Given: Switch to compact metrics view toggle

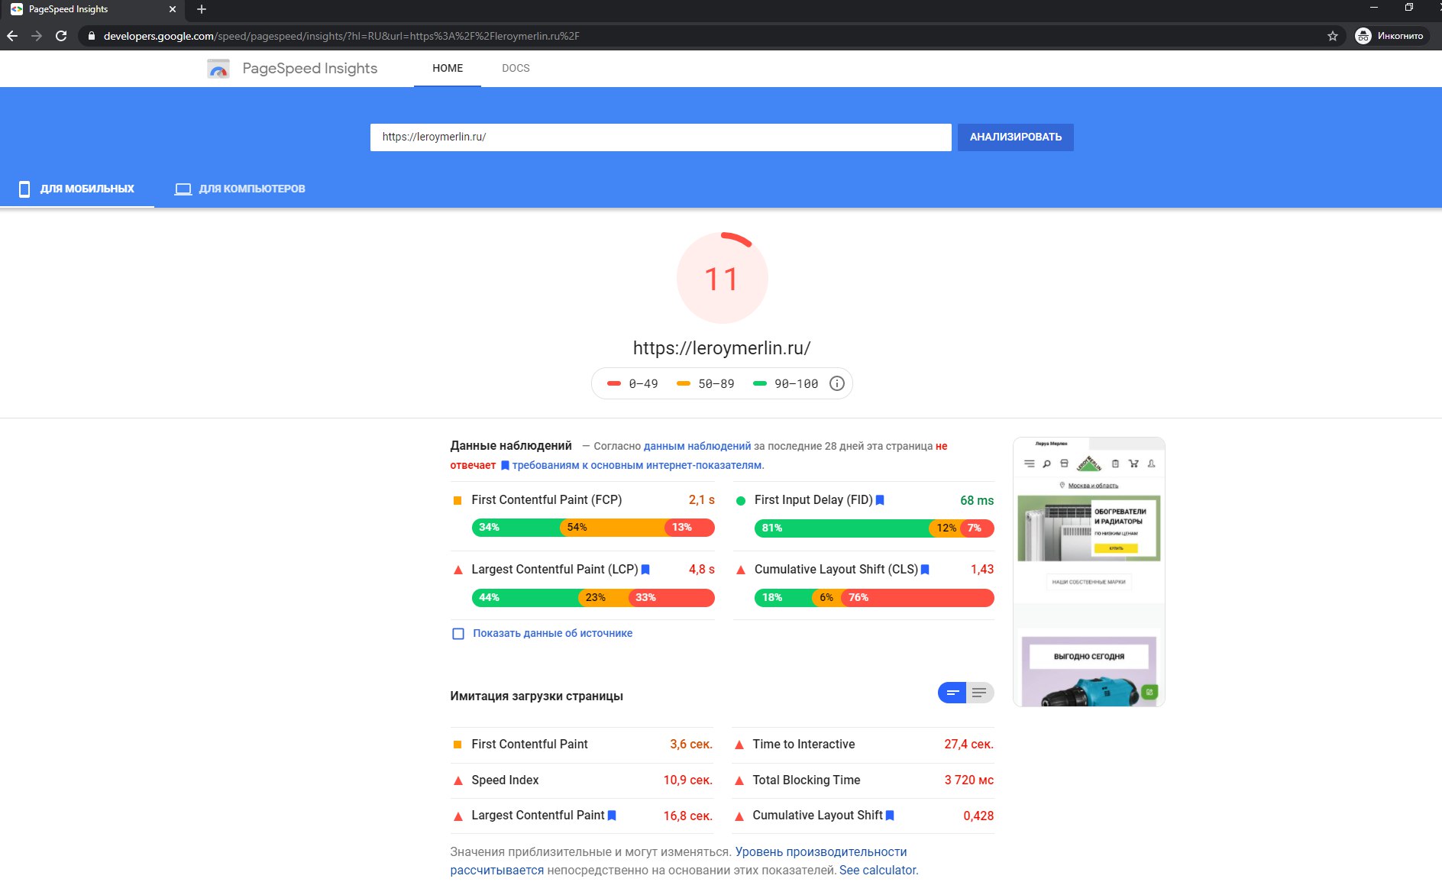Looking at the screenshot, I should click(952, 693).
